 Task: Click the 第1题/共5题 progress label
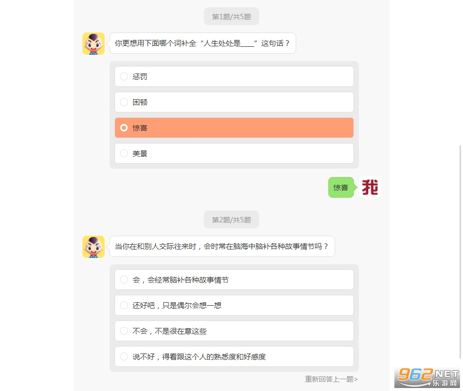point(231,17)
